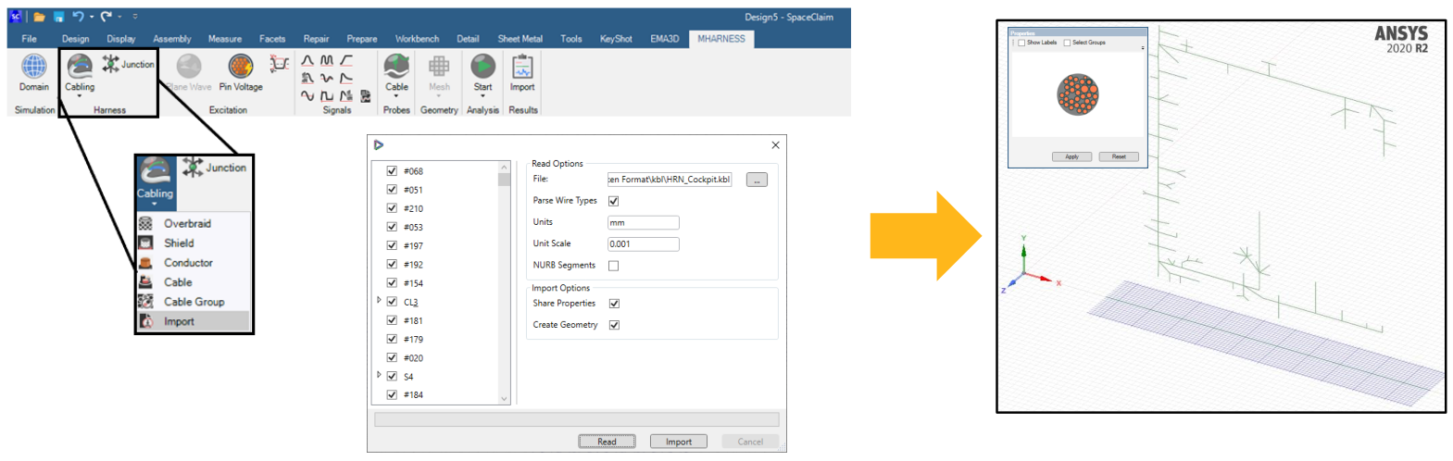Click the Units input field
This screenshot has height=461, width=1453.
pyautogui.click(x=644, y=223)
